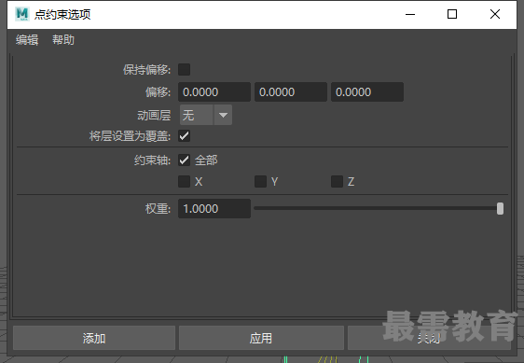Click the third 偏移 Z value field

click(367, 92)
